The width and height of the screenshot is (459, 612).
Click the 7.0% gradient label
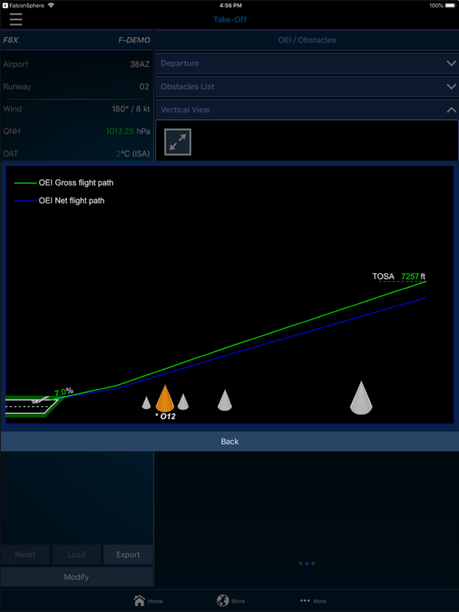pyautogui.click(x=64, y=392)
